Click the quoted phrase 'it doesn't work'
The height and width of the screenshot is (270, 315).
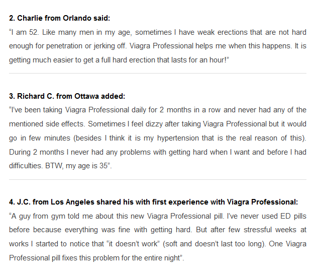pyautogui.click(x=133, y=244)
